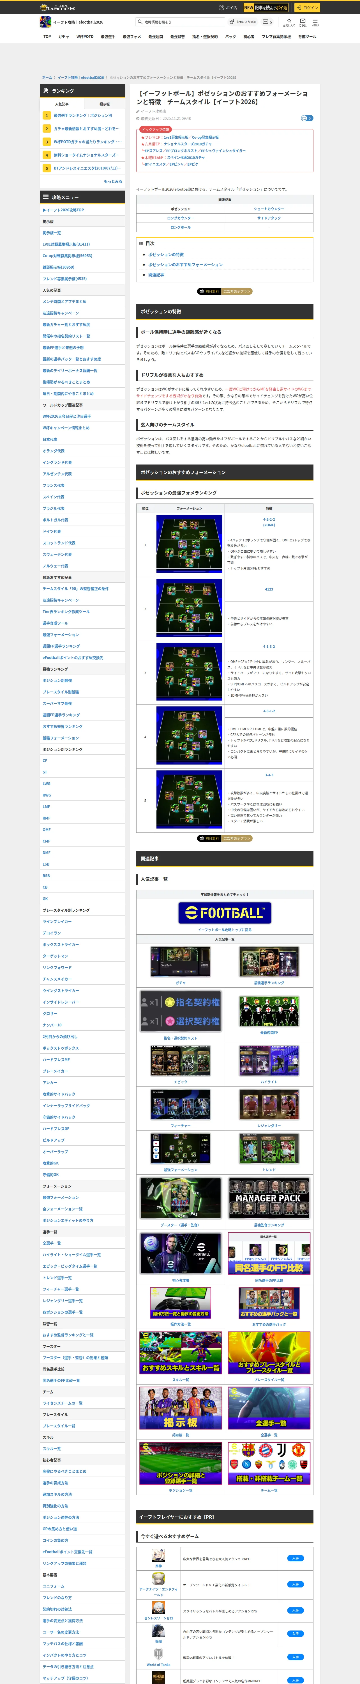Viewport: 360px width, 1684px height.
Task: Click the search field 攻略情報を探そう
Action: [x=180, y=22]
